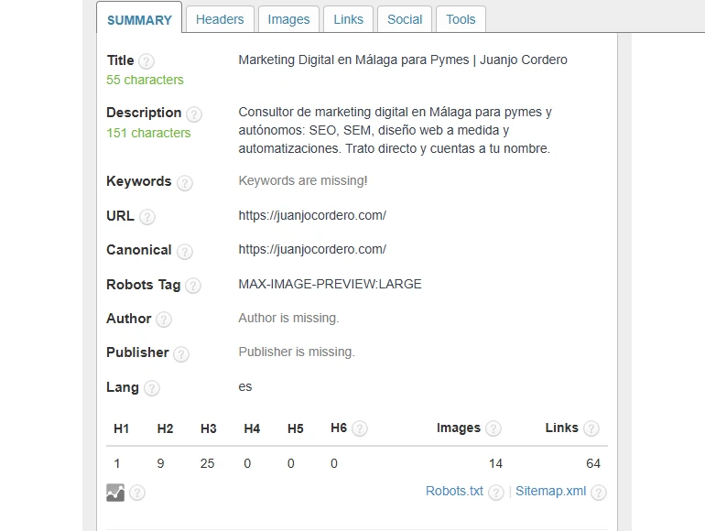Click the Links count value 64
Screen dimensions: 705x531
coord(593,463)
